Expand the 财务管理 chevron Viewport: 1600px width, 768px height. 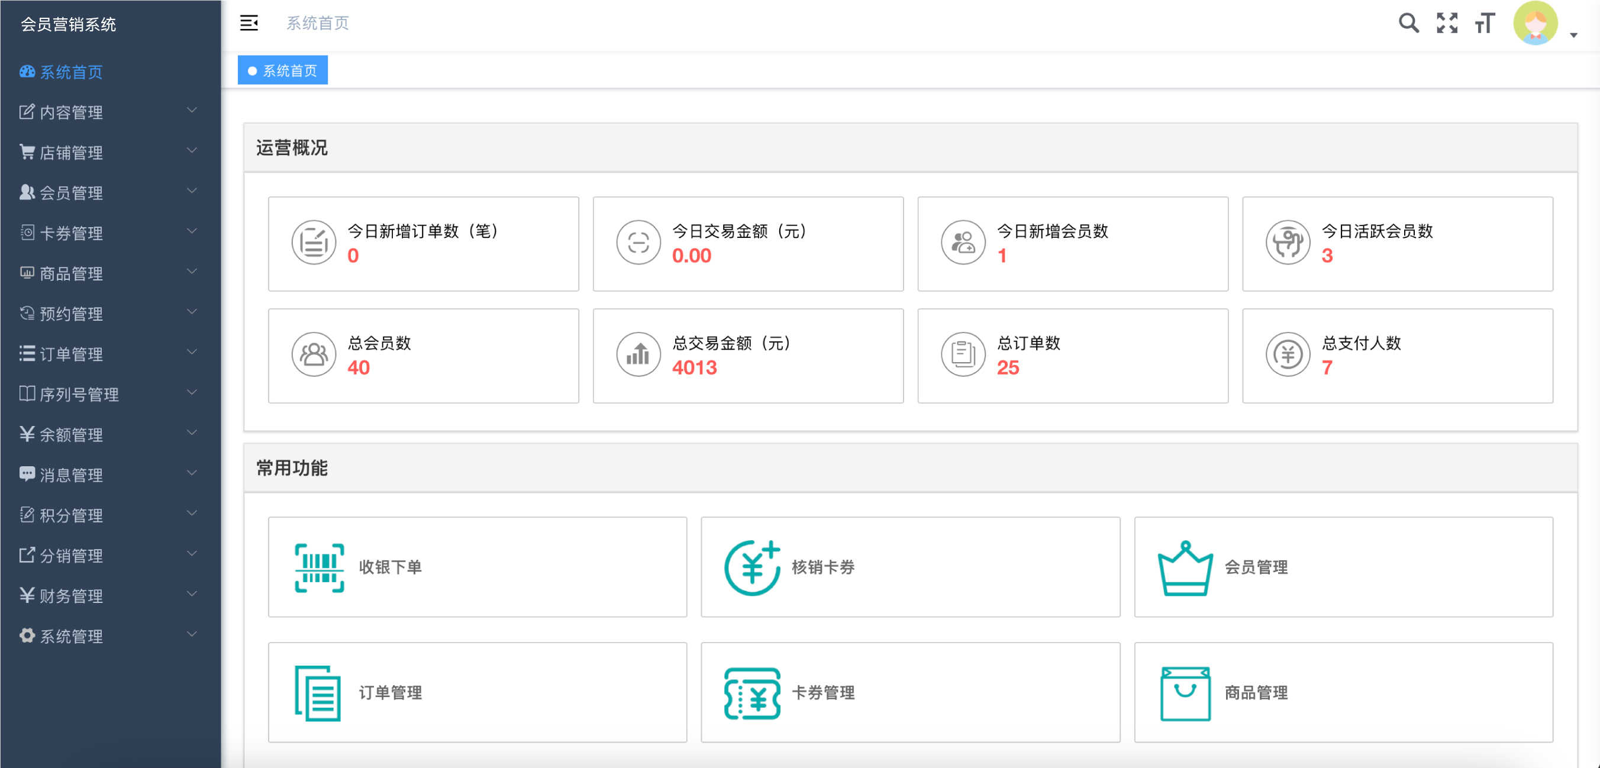[192, 594]
